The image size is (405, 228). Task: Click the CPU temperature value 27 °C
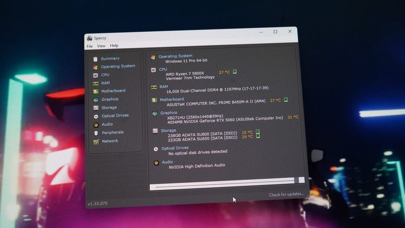click(x=224, y=72)
